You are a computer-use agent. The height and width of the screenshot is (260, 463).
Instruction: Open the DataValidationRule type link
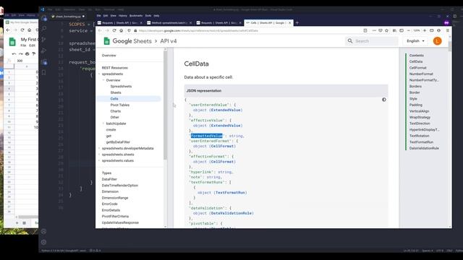[231, 213]
